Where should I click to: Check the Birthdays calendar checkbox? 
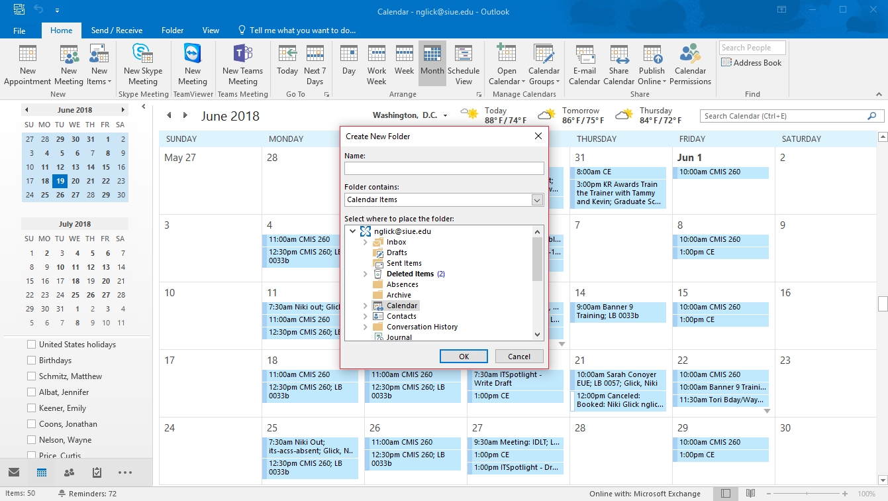[31, 361]
